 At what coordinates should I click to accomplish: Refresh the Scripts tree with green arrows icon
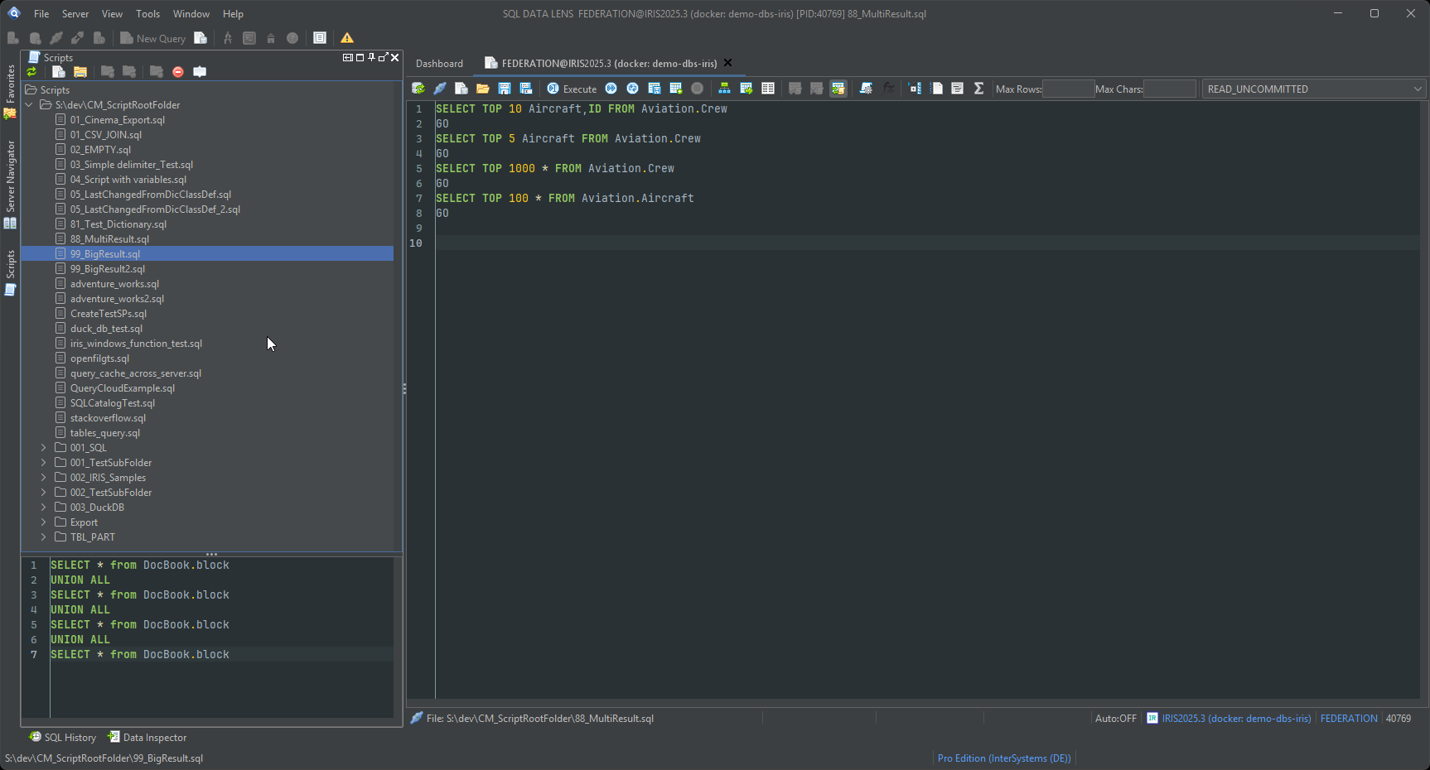pyautogui.click(x=32, y=72)
